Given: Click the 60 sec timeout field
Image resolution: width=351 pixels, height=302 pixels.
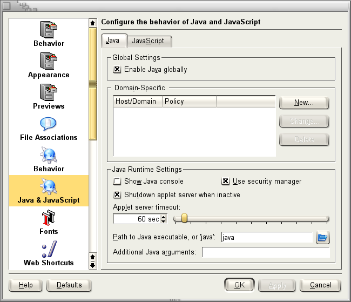Looking at the screenshot, I should [x=137, y=219].
